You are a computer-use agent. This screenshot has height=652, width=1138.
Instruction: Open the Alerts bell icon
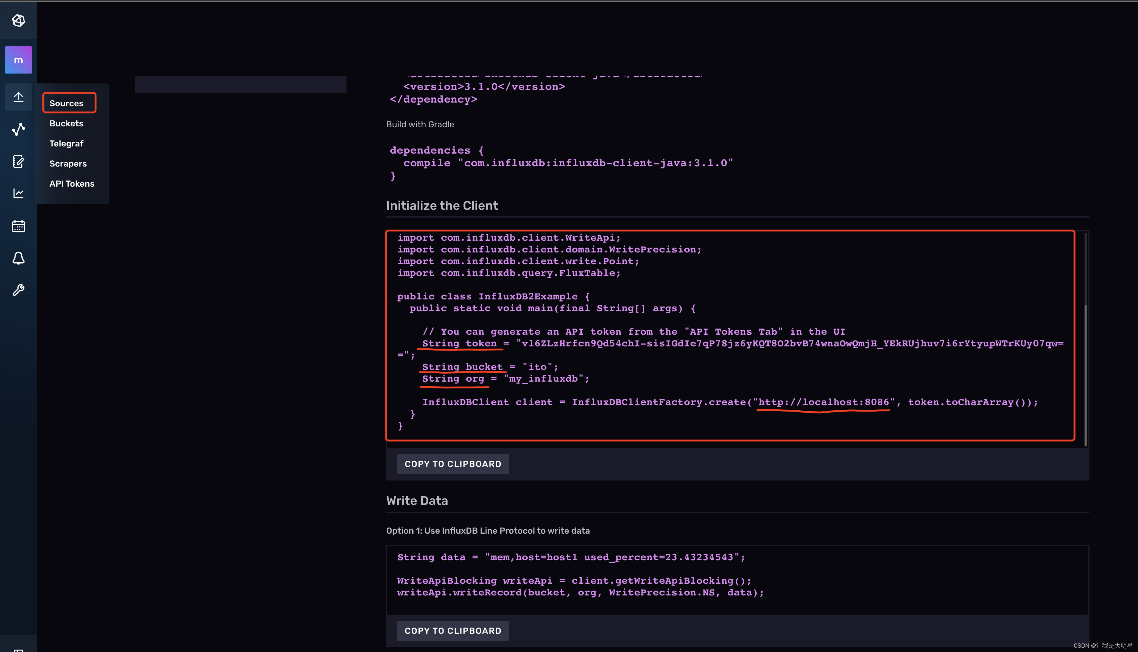[18, 258]
